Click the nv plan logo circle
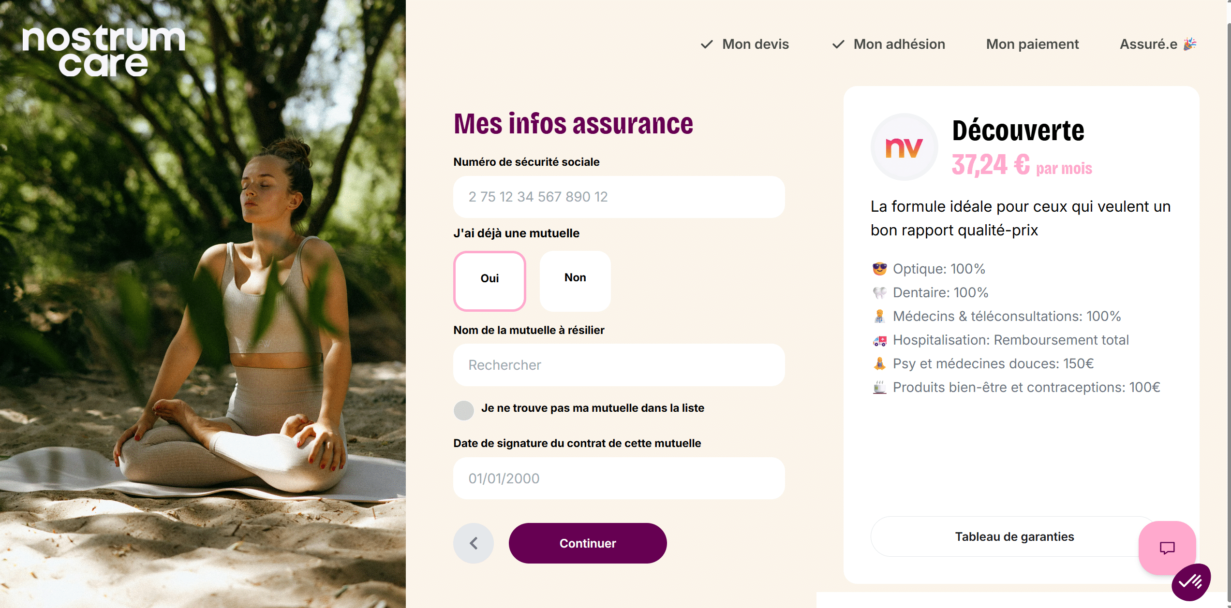This screenshot has height=608, width=1231. (x=904, y=147)
